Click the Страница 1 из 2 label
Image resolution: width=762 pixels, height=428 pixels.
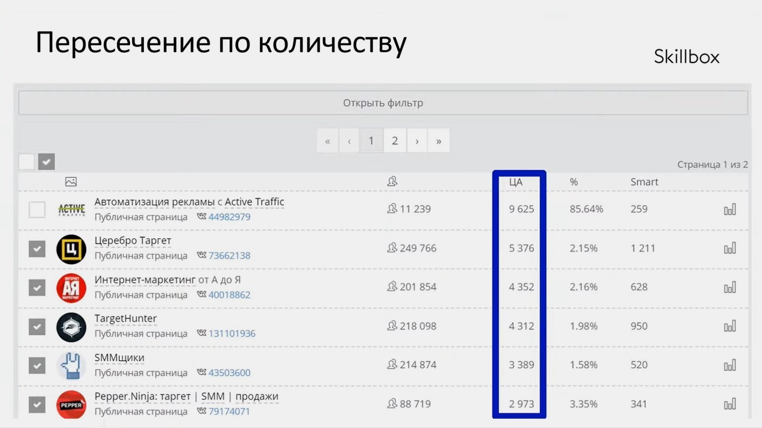pos(713,165)
